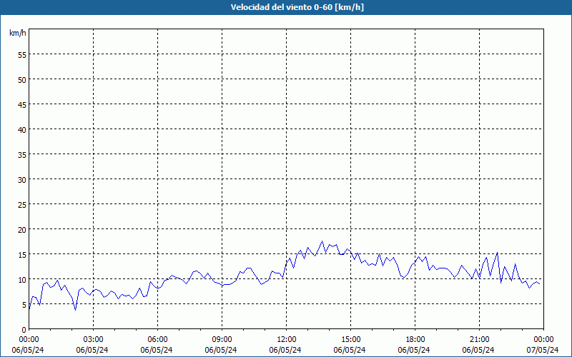Select the "15" tick label on the vertical axis
Viewport: 572px width, 357px height.
click(22, 254)
